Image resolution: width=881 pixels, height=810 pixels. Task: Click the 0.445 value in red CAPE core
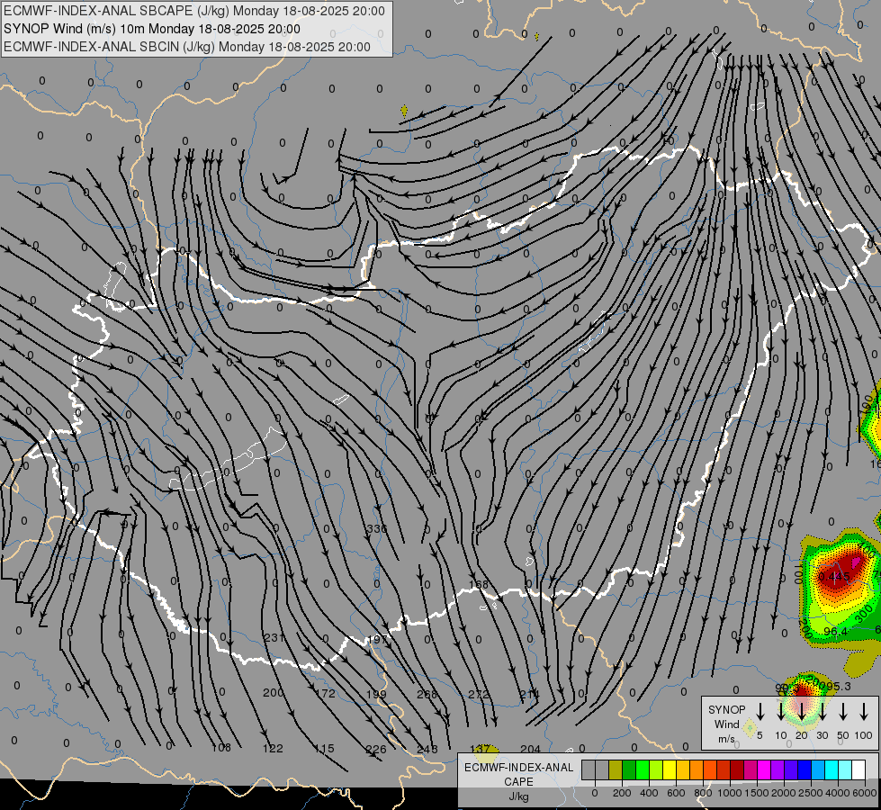(834, 576)
